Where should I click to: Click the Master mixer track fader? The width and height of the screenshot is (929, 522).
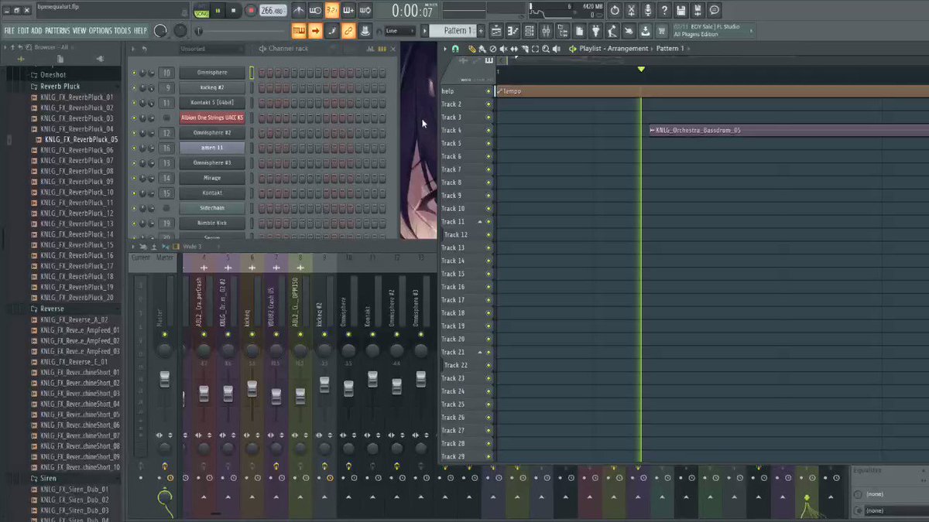(164, 380)
